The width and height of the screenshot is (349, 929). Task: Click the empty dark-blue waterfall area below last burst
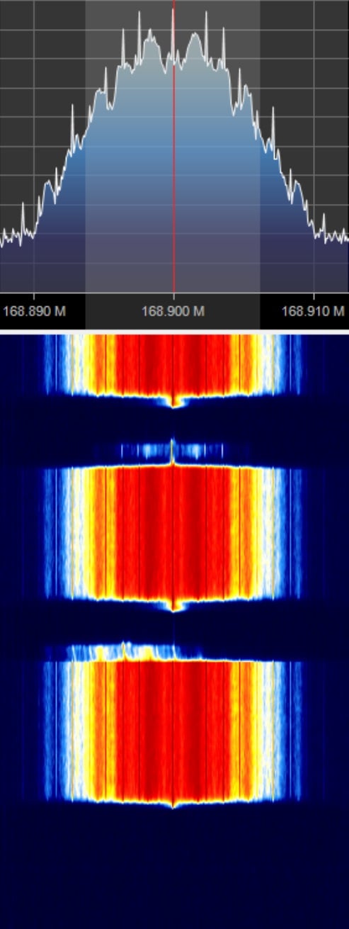(173, 868)
